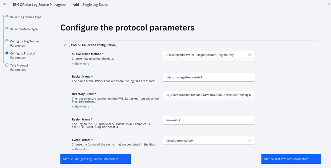Screen dimensions: 331x168
Task: Click the Select Protocol Type checkmark icon
Action: (7, 29)
